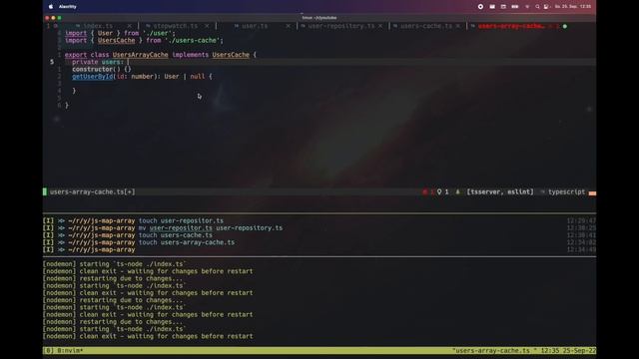Click the 'touch users-cache.ts' command
The height and width of the screenshot is (359, 639).
pyautogui.click(x=176, y=235)
